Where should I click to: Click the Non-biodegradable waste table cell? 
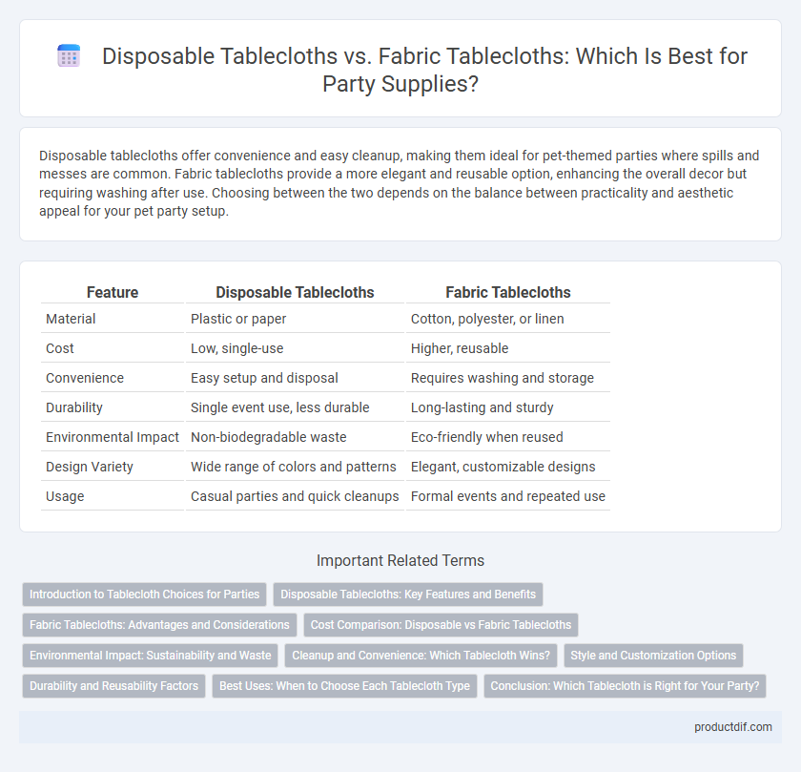pyautogui.click(x=269, y=437)
